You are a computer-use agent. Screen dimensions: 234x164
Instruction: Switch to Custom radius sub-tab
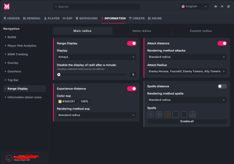click(x=201, y=31)
